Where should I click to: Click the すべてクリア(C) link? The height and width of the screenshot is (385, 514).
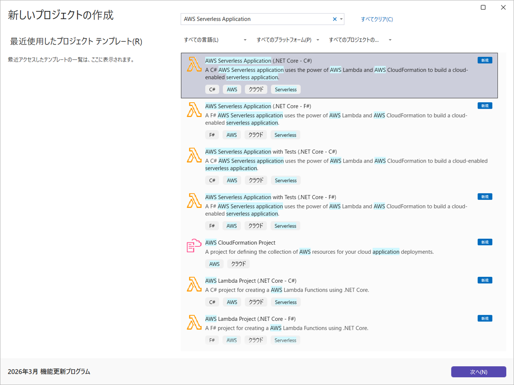(x=377, y=19)
